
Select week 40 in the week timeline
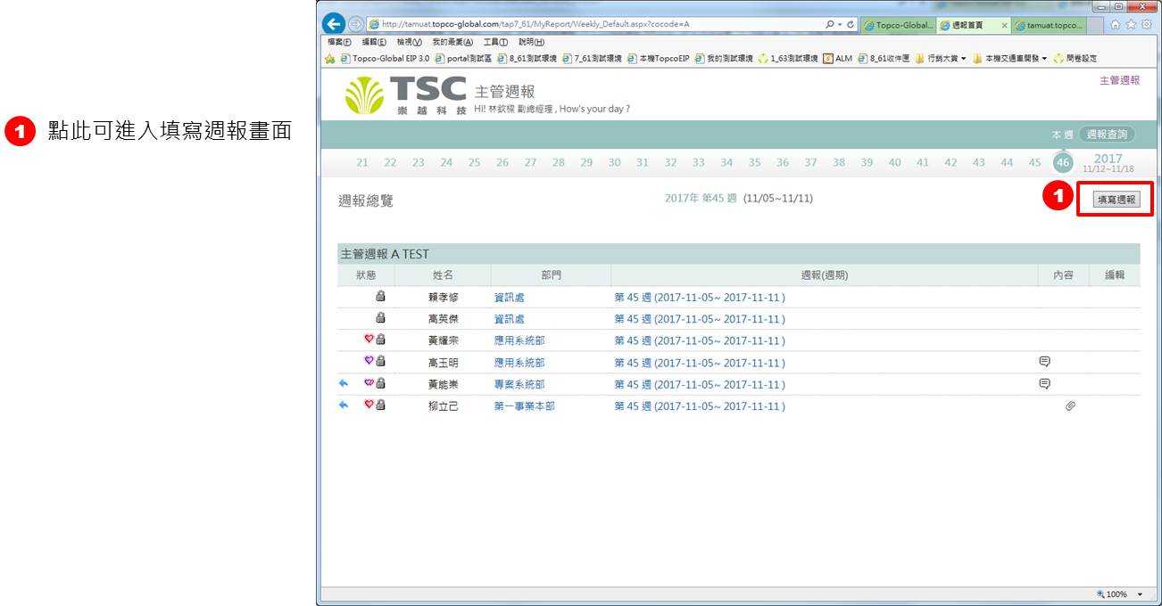coord(894,162)
